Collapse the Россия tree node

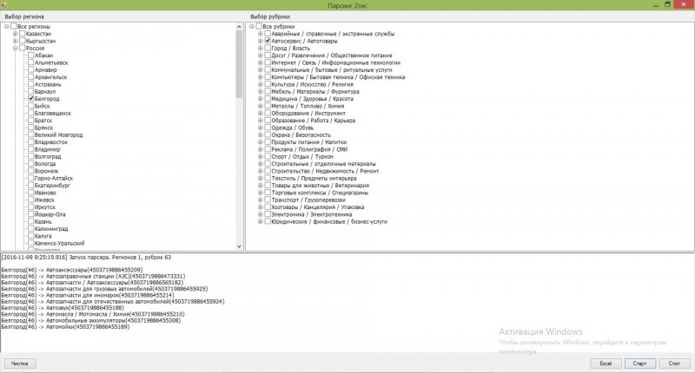click(16, 49)
